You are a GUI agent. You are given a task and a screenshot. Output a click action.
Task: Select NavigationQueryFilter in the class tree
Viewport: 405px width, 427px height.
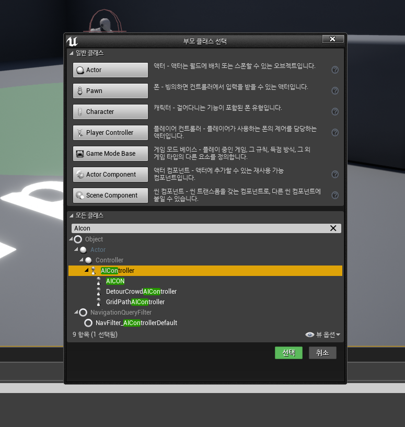121,313
